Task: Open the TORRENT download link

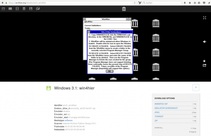Action: tap(159, 117)
